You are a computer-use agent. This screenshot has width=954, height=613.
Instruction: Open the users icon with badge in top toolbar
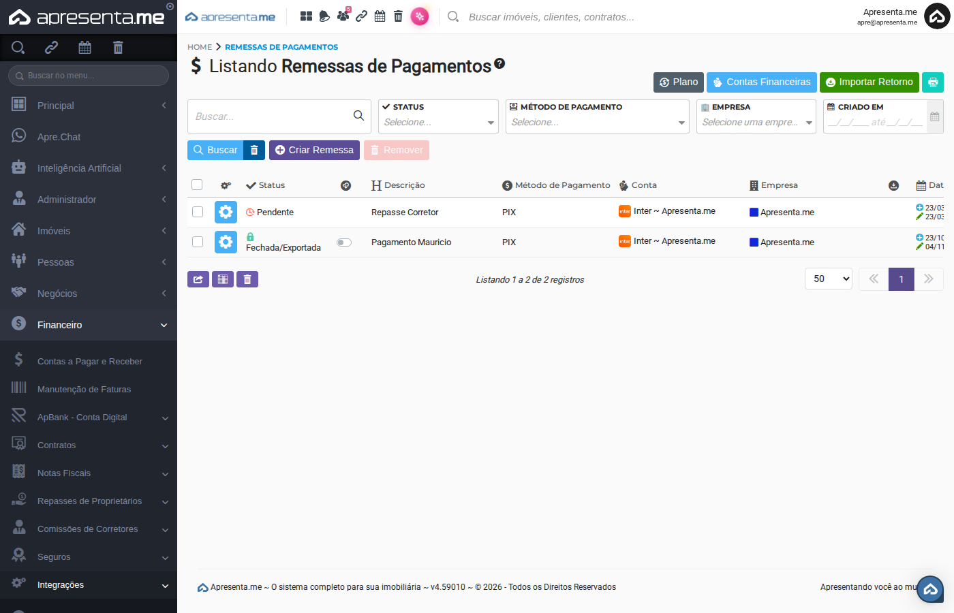click(343, 16)
